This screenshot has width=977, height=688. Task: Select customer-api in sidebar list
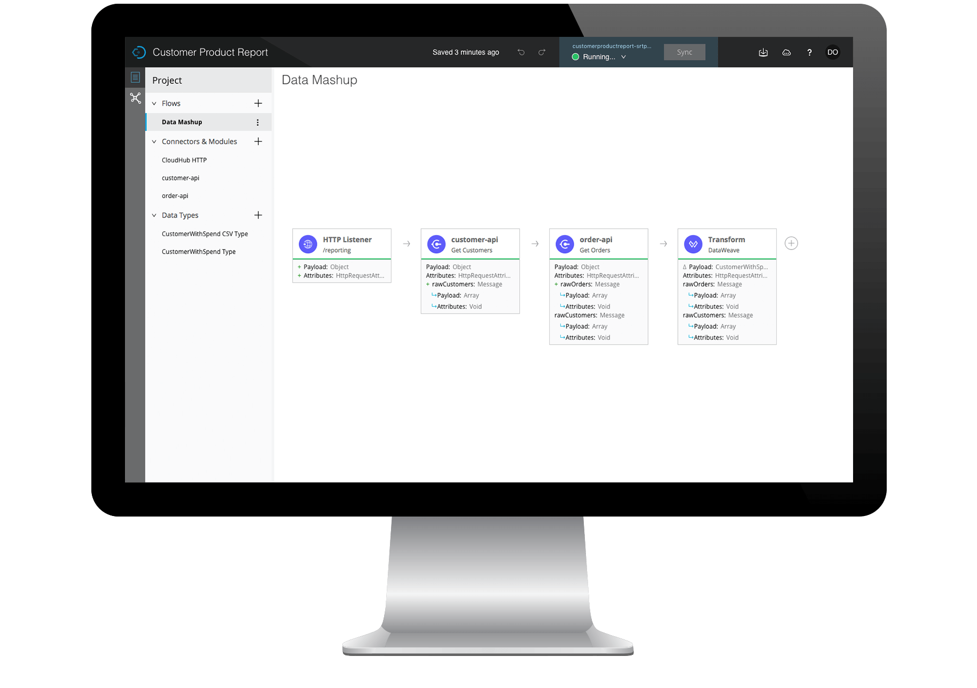point(180,178)
